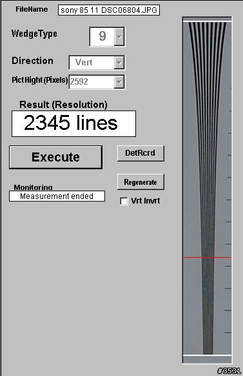This screenshot has height=376, width=243.
Task: Click the 'Vrt Invrt' label text
Action: [x=146, y=201]
